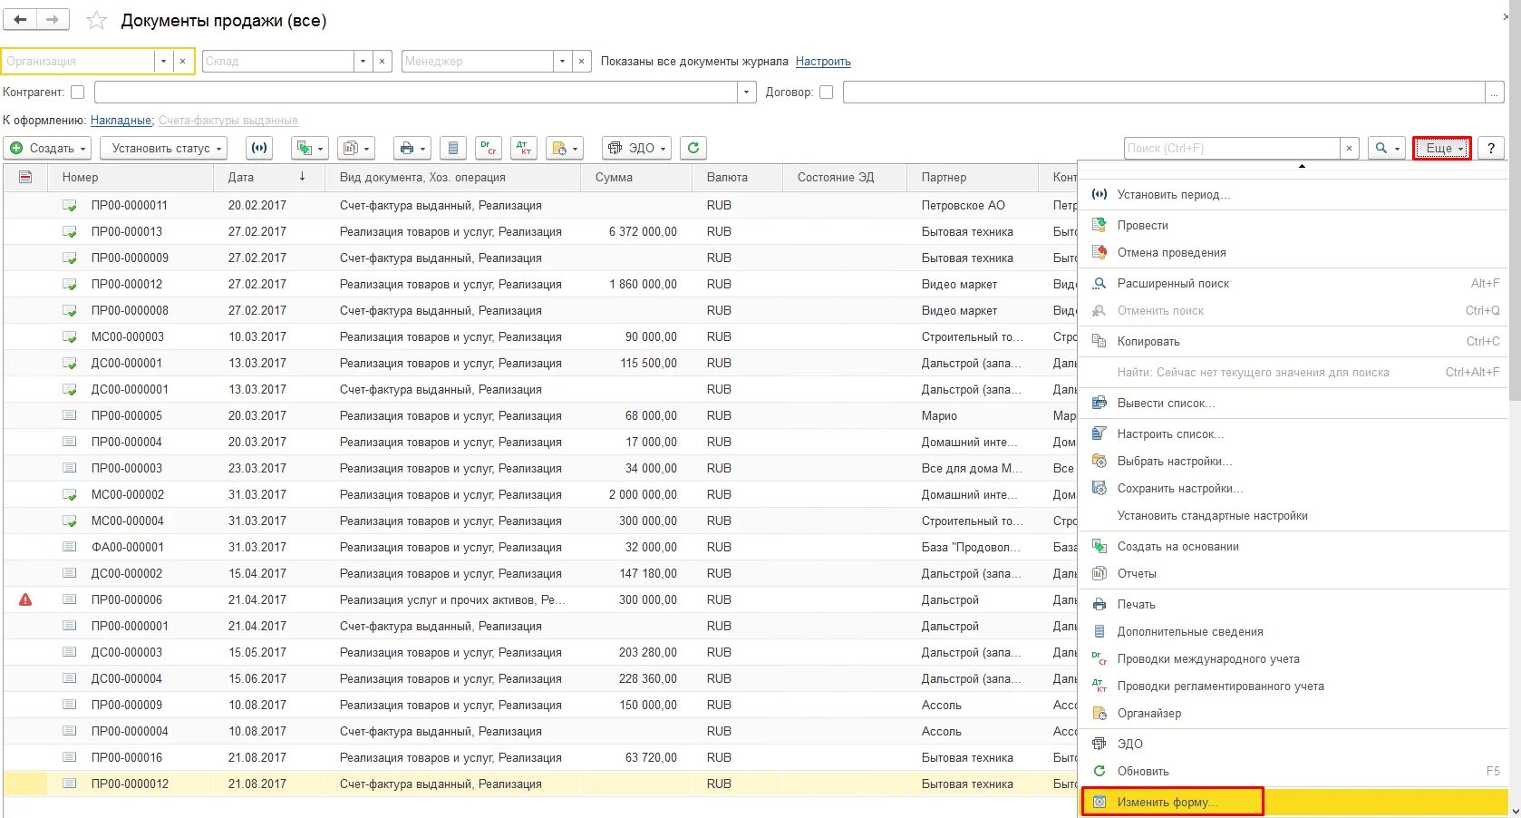Expand the Склад dropdown list
Image resolution: width=1521 pixels, height=818 pixels.
pyautogui.click(x=363, y=61)
